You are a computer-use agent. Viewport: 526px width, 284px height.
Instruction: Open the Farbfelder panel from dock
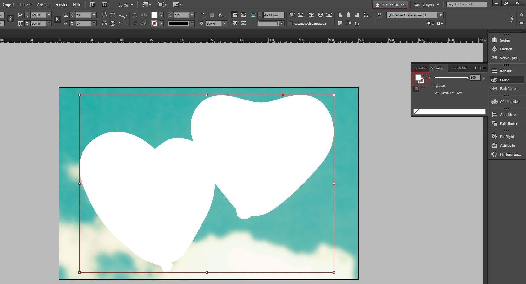tap(507, 89)
